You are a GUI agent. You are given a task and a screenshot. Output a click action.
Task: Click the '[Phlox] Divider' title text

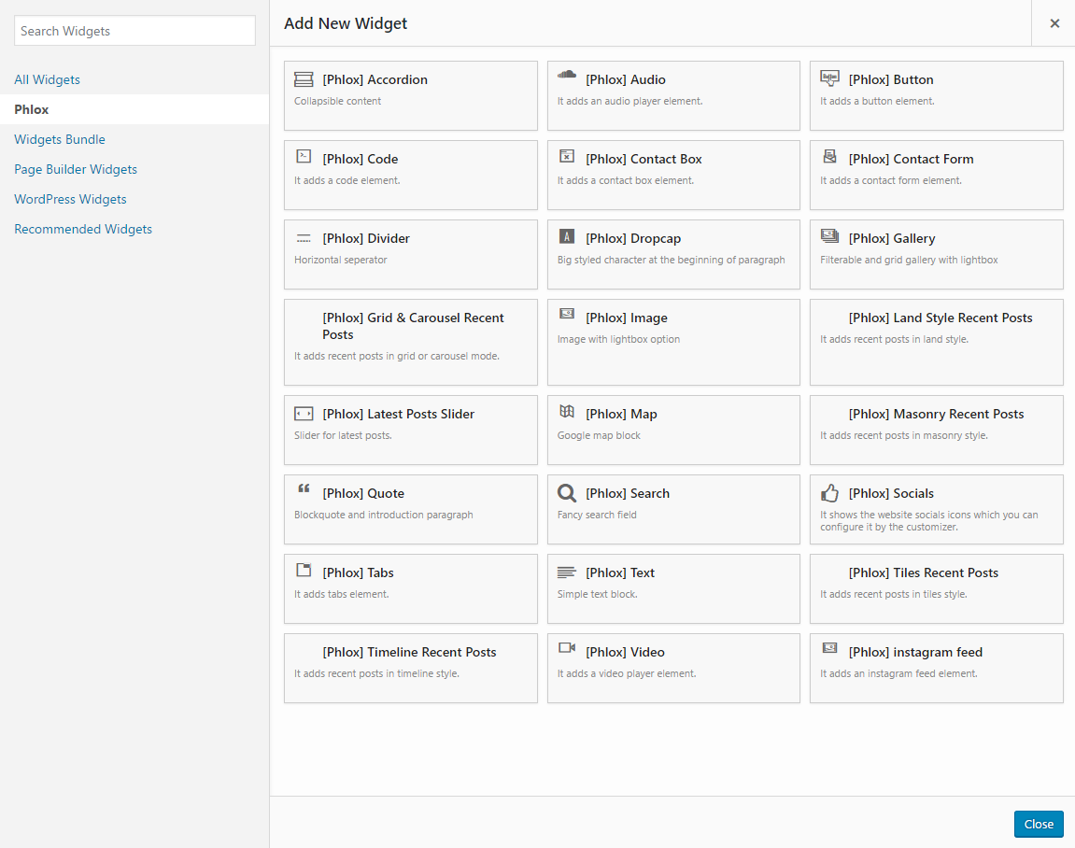[x=366, y=238]
